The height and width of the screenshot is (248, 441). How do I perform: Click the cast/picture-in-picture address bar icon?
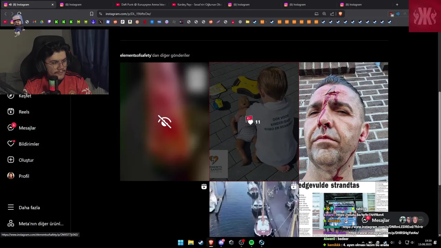[317, 14]
